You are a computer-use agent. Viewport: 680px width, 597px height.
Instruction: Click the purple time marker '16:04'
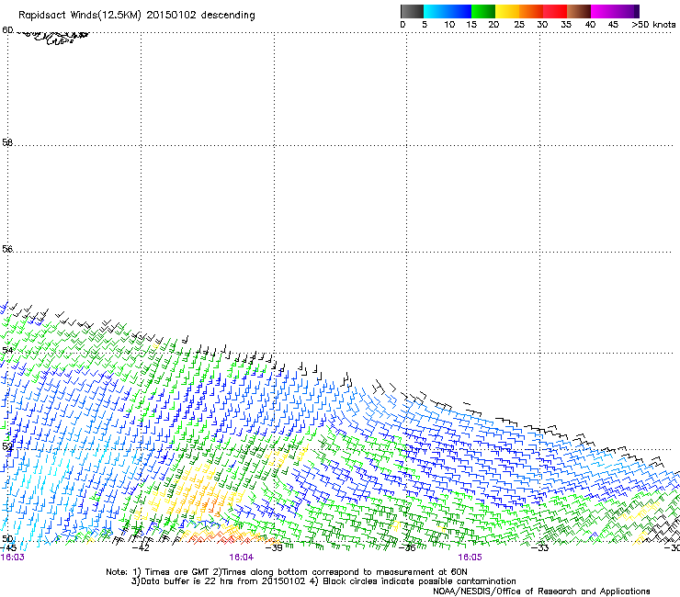coord(242,558)
